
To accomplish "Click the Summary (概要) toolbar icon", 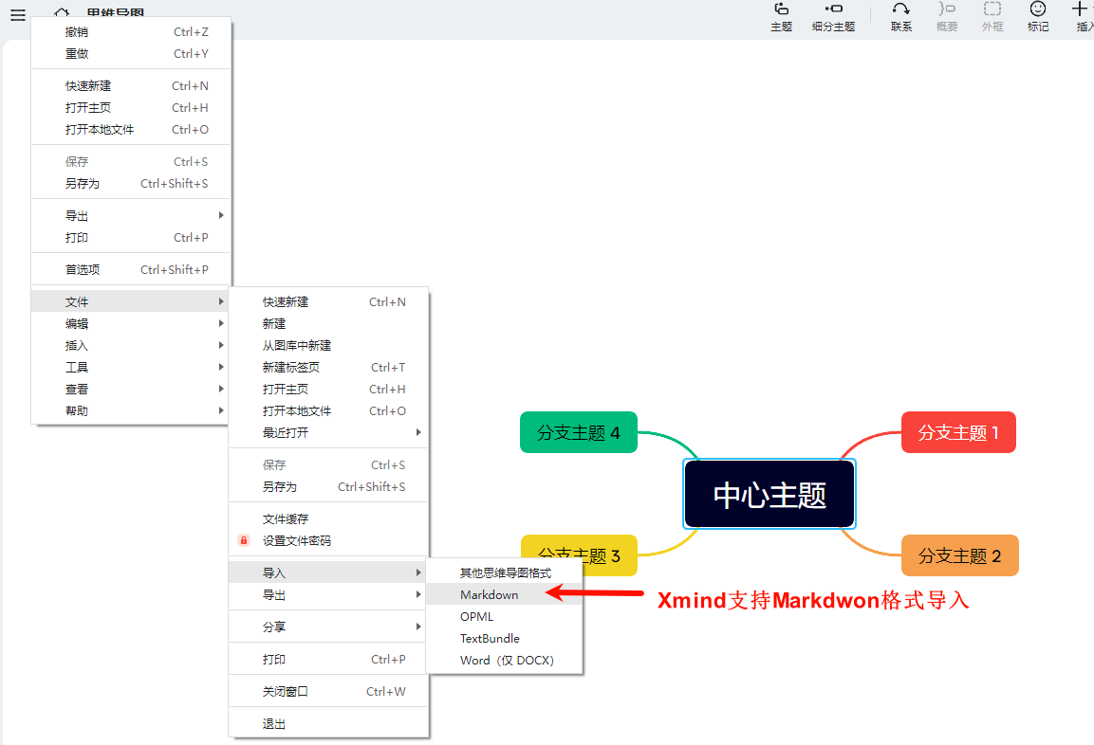I will tap(947, 9).
